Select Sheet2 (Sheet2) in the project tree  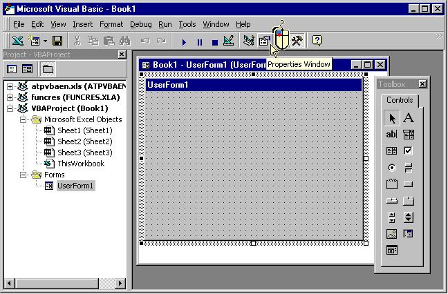coord(85,141)
